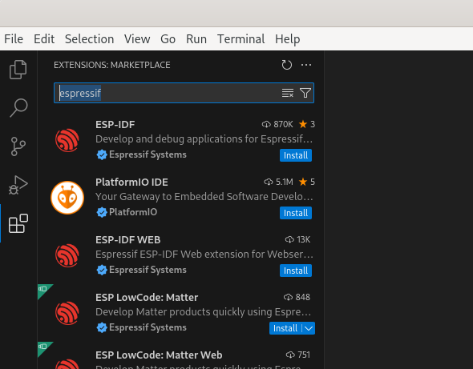Click Espressif Systems publisher under ESP-IDF

point(148,154)
